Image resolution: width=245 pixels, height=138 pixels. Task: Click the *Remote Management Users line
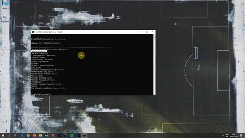(43, 80)
